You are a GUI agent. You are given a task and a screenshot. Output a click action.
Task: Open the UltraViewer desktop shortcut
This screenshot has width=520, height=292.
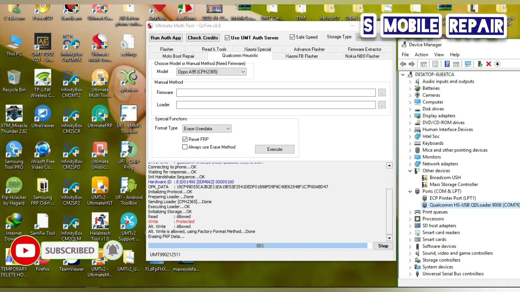click(x=43, y=118)
